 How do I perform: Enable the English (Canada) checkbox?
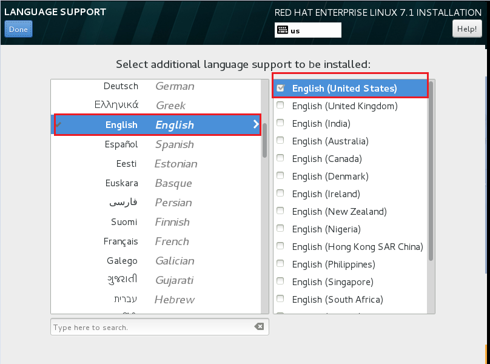pos(280,158)
